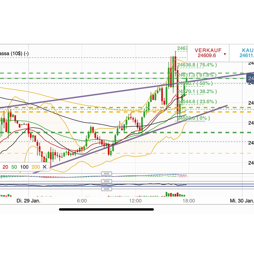Image resolution: width=254 pixels, height=254 pixels.
Task: Click the blue price badge on the right axis
Action: 250,78
